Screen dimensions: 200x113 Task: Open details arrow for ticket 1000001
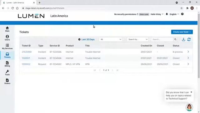188,58
